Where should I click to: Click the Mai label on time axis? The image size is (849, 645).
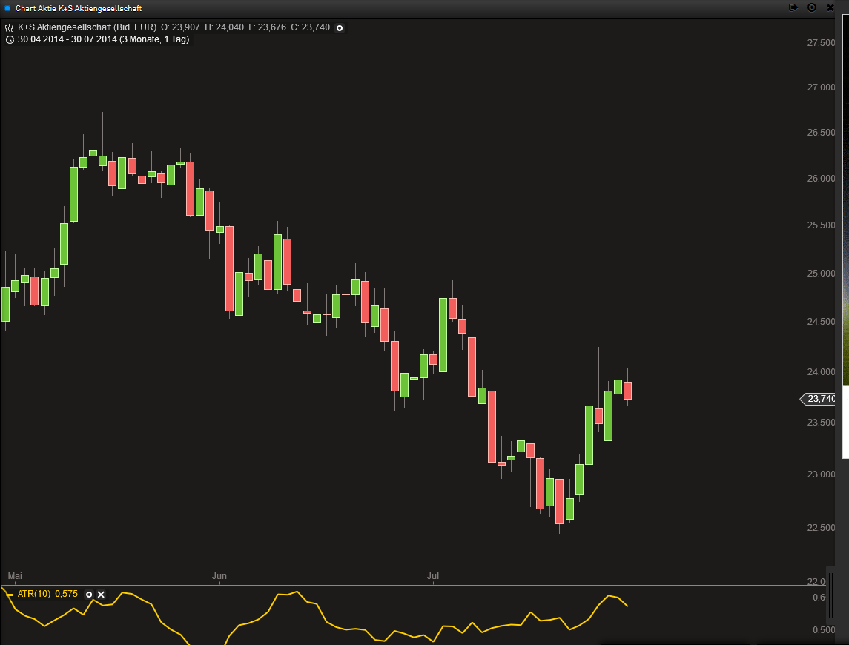click(x=15, y=576)
